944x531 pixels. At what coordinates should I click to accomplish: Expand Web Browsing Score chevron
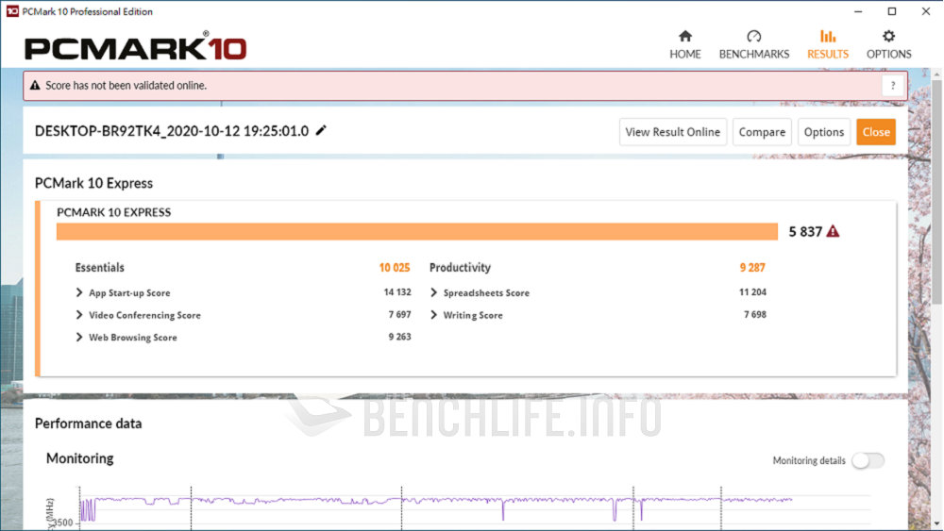pos(79,338)
